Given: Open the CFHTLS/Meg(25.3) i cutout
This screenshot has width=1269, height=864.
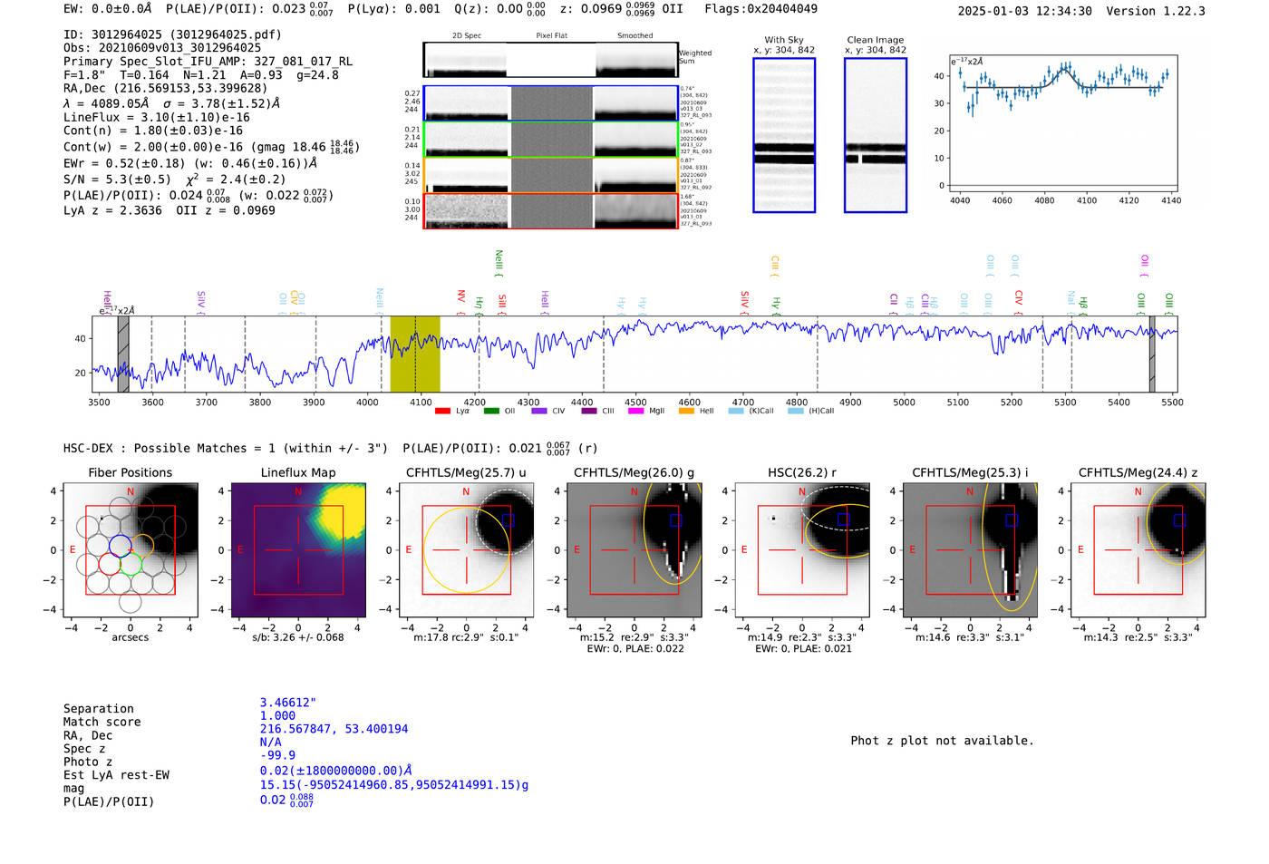Looking at the screenshot, I should tap(970, 549).
